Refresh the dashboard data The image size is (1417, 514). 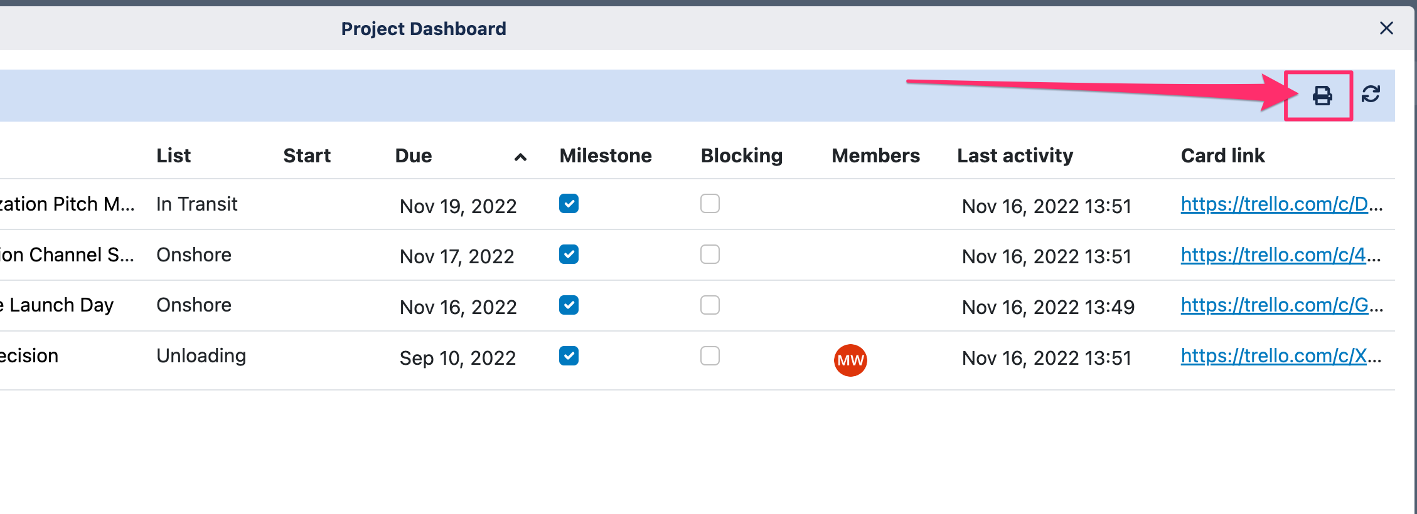(1371, 94)
